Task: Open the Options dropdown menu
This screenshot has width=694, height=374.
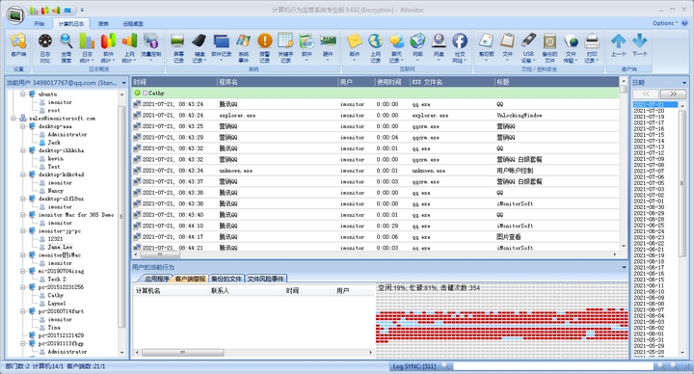Action: (x=665, y=23)
